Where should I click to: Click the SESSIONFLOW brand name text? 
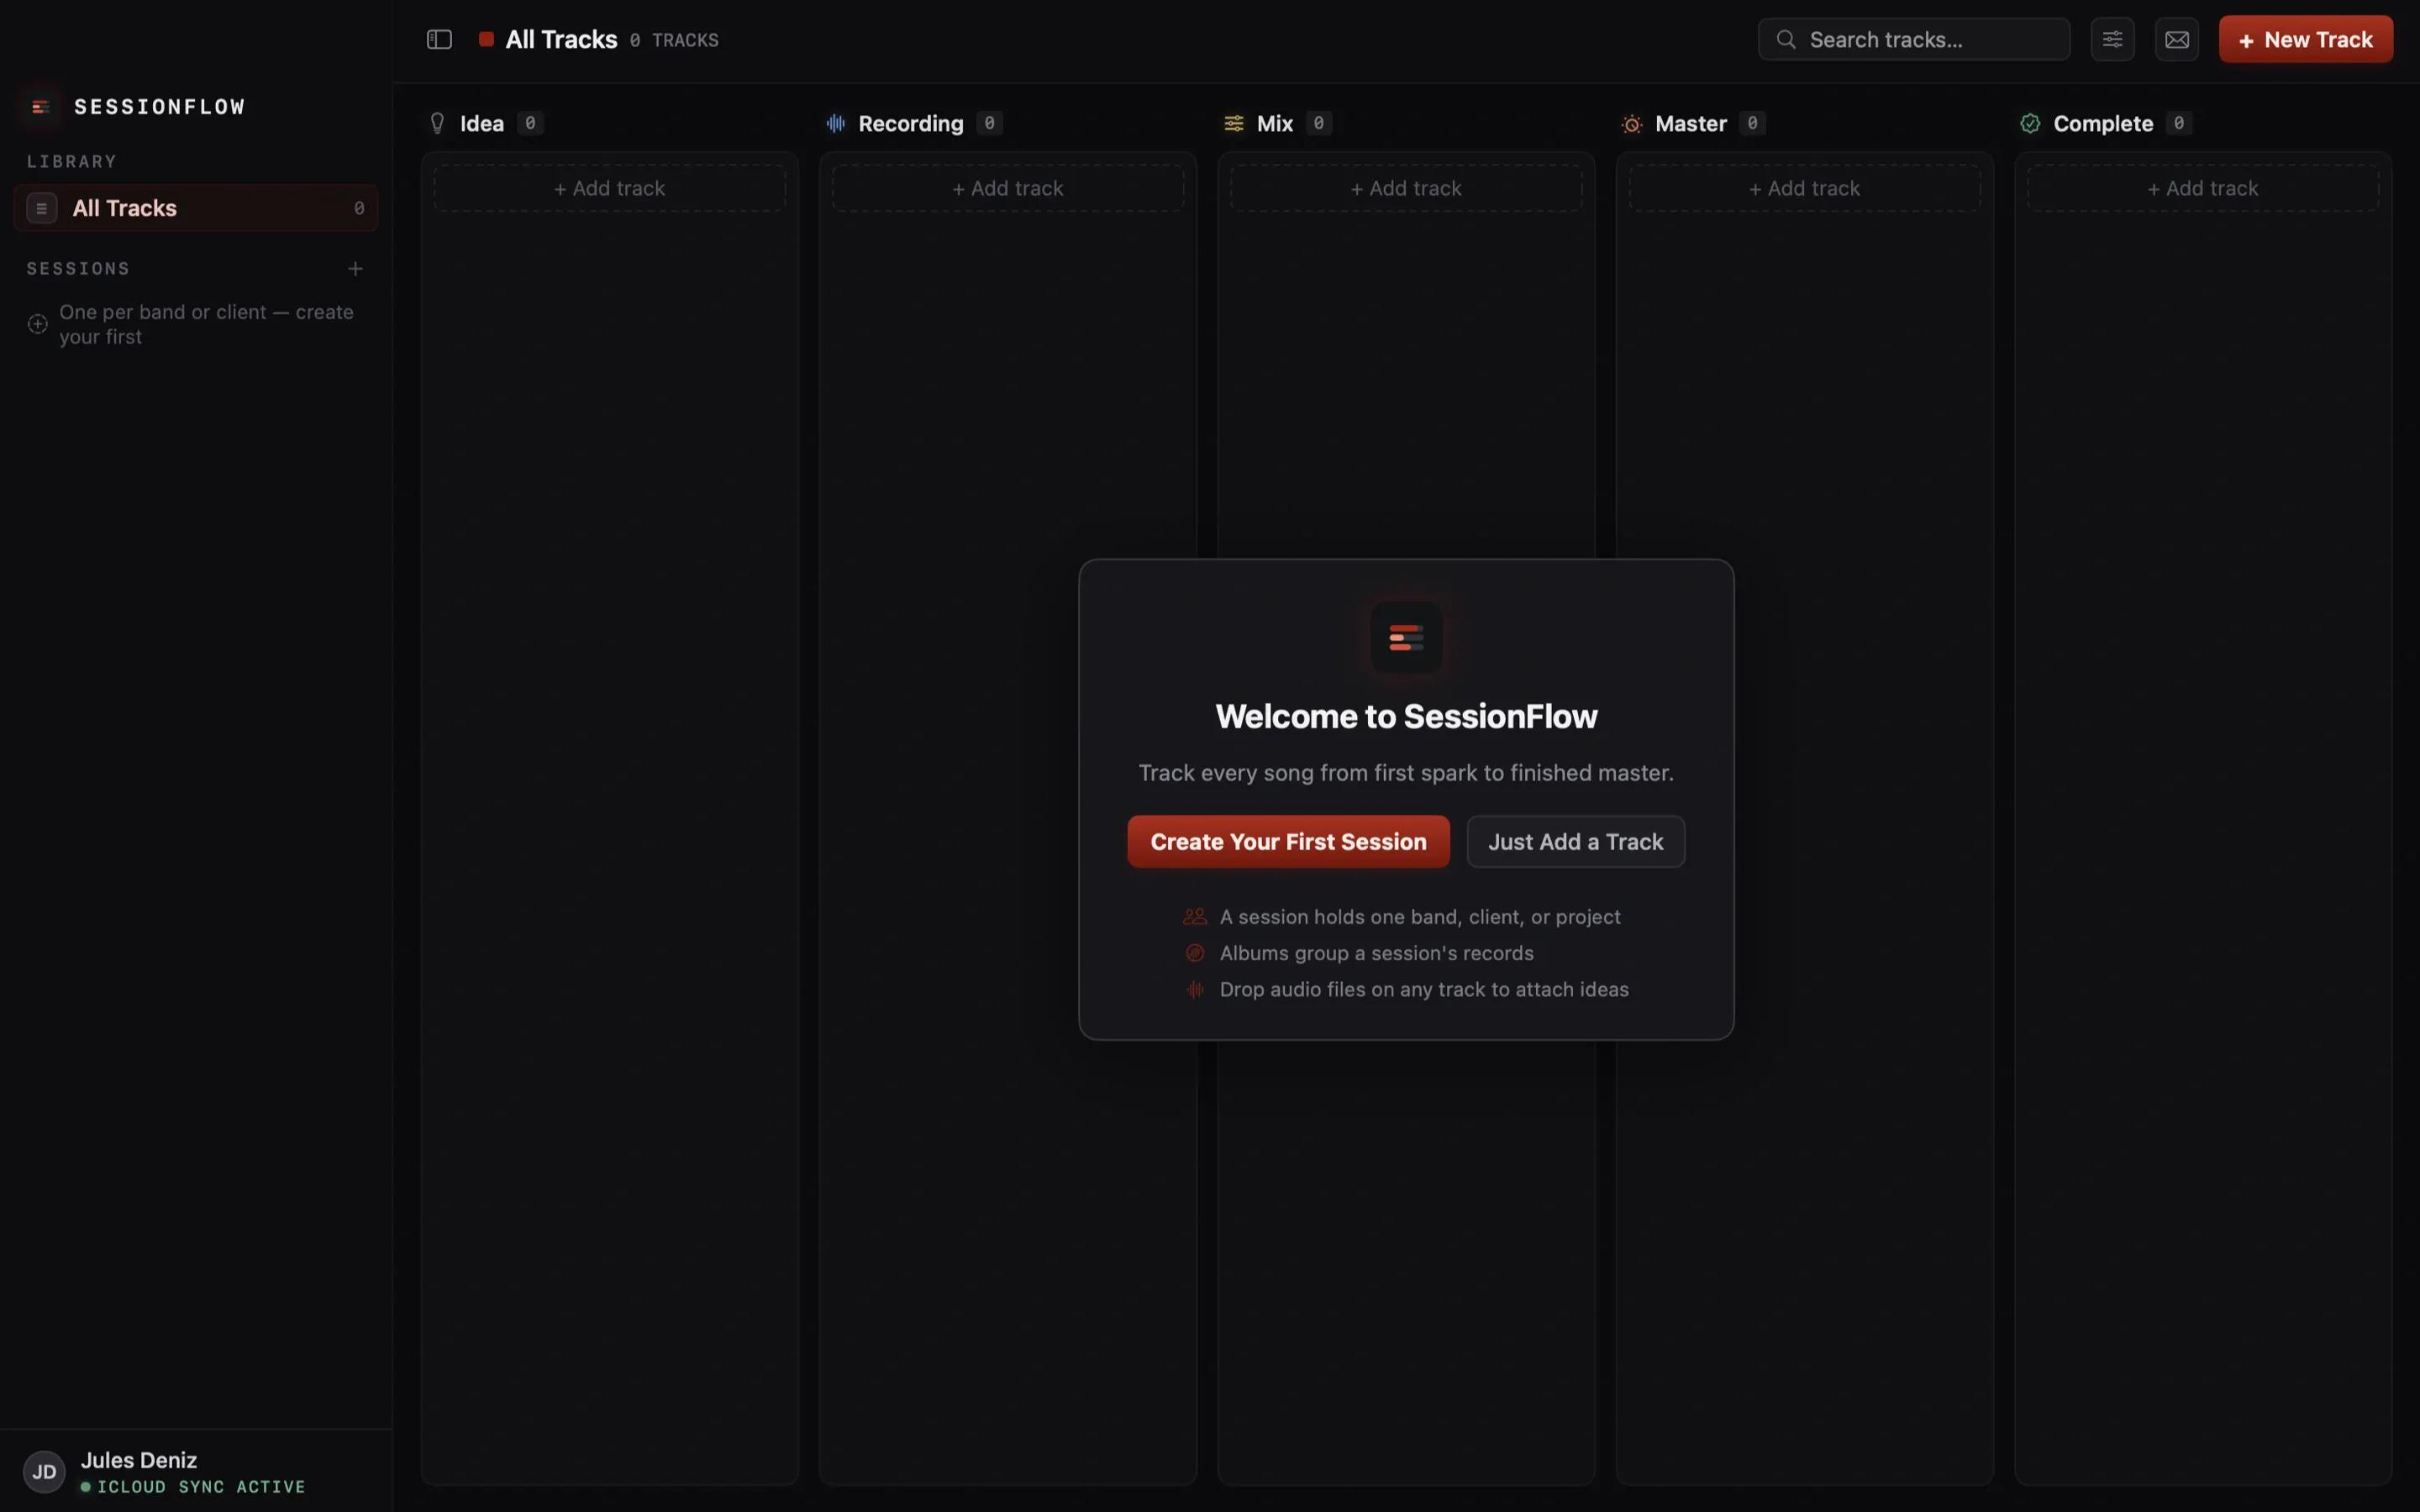160,106
